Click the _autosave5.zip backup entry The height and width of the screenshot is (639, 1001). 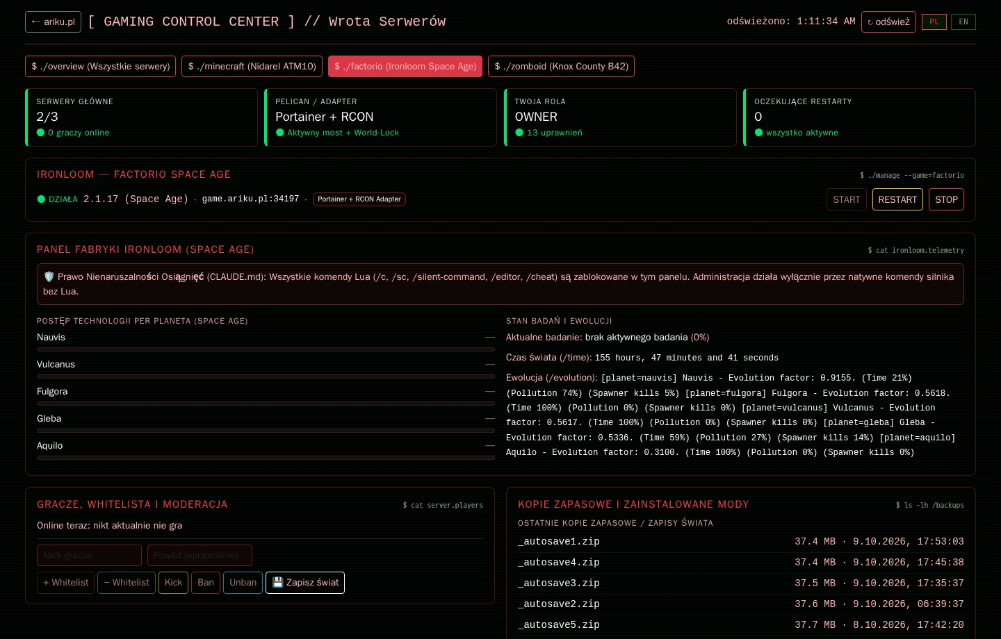pos(741,625)
